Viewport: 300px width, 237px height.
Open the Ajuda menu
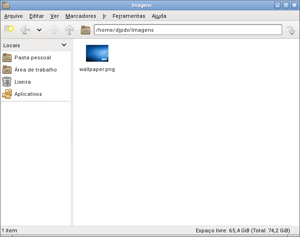[x=159, y=16]
